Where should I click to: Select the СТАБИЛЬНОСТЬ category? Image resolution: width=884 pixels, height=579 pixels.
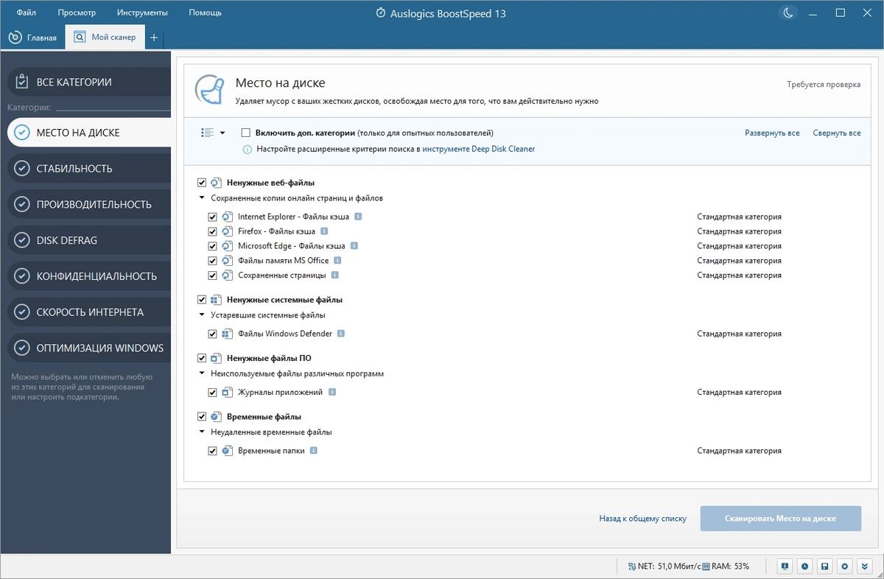[x=89, y=169]
